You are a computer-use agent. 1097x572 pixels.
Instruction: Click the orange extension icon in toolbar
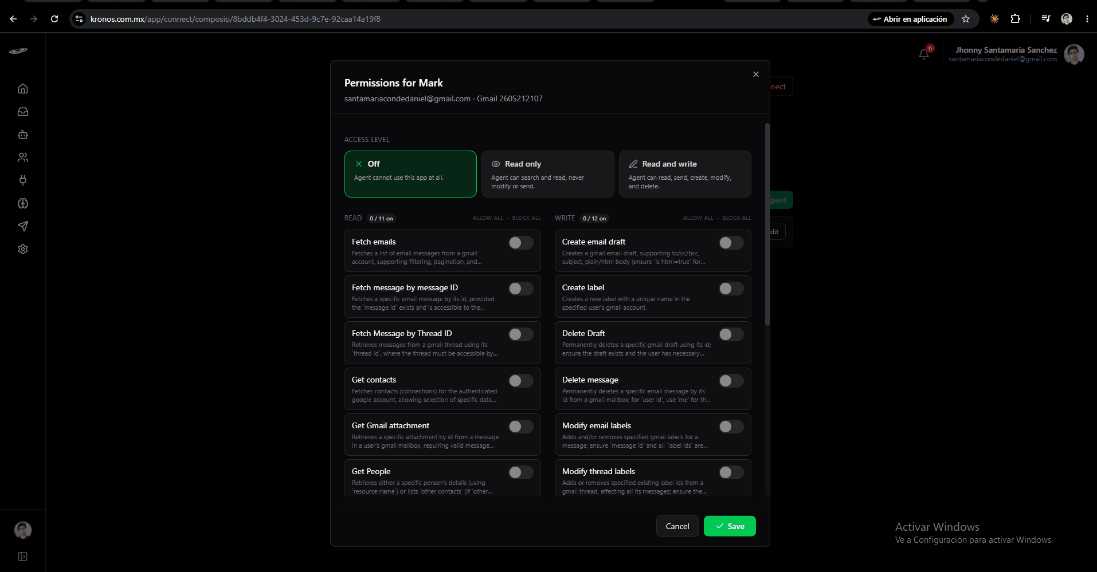point(994,19)
